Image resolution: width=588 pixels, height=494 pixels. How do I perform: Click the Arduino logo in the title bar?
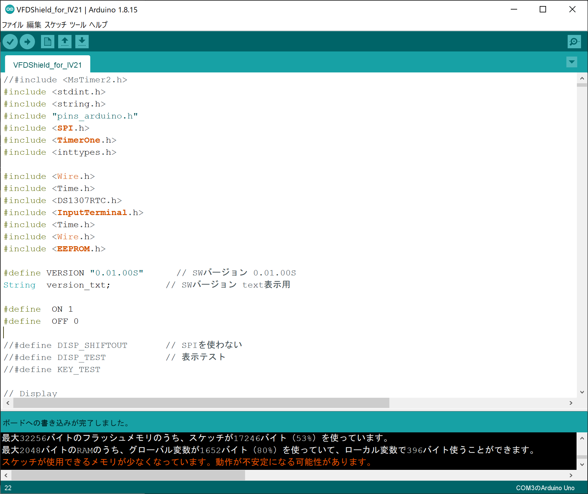pyautogui.click(x=10, y=9)
